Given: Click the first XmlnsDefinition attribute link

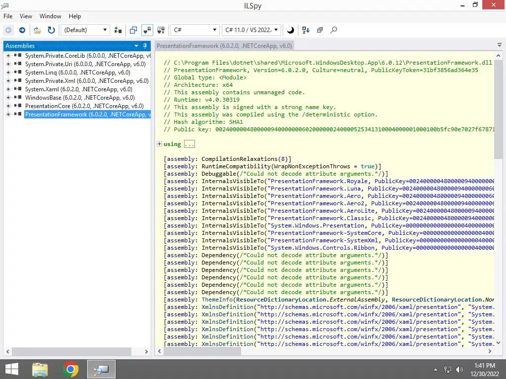Looking at the screenshot, I should pos(227,307).
